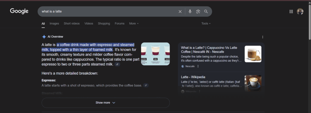
Task: Click the Google logo
Action: click(x=19, y=11)
